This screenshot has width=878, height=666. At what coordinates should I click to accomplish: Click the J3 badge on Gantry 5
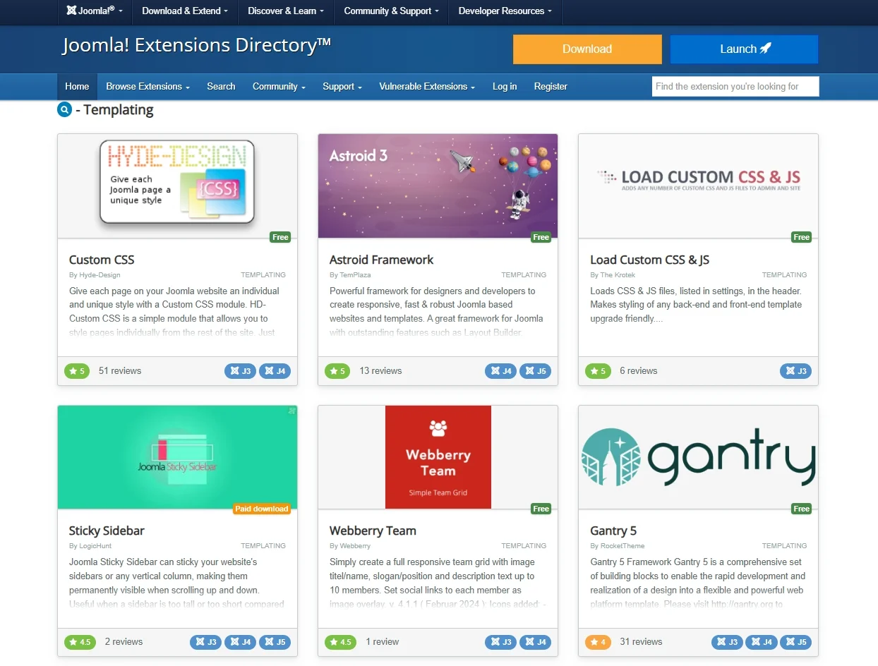click(726, 642)
